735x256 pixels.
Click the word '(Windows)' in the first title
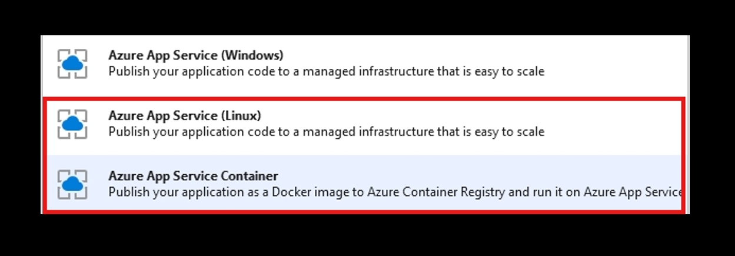tap(252, 55)
